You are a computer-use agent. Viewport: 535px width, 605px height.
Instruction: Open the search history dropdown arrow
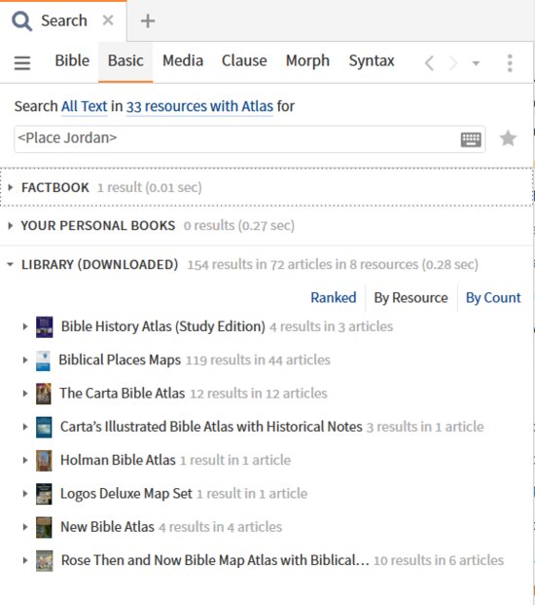click(x=476, y=63)
